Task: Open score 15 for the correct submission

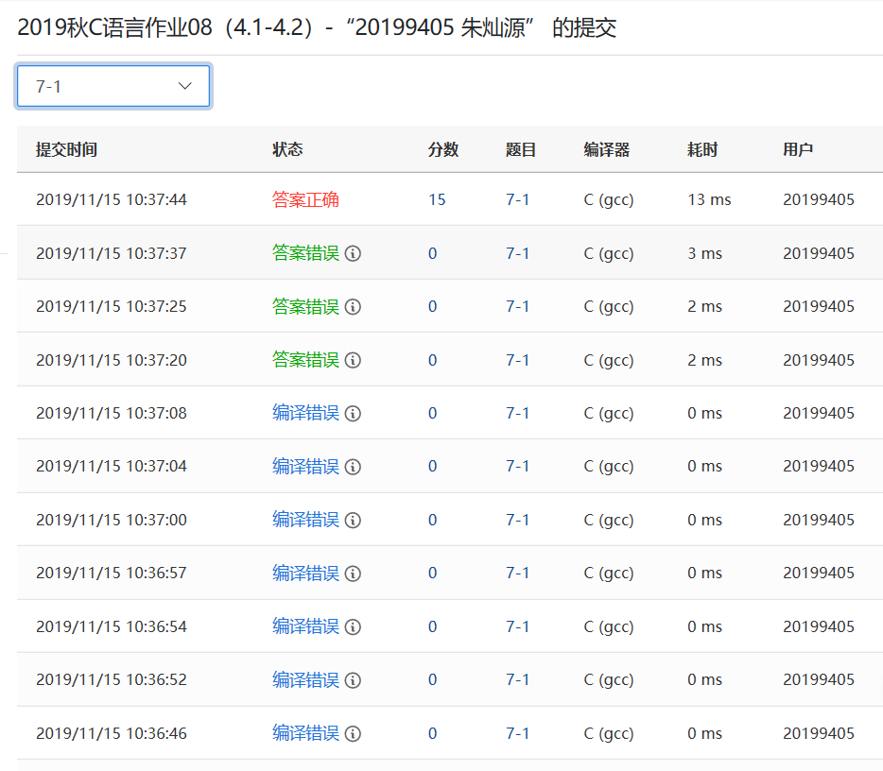Action: 437,199
